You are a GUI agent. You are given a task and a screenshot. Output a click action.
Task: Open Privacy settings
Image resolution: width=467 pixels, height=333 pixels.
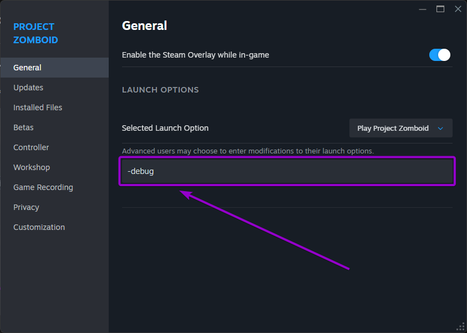click(54, 207)
